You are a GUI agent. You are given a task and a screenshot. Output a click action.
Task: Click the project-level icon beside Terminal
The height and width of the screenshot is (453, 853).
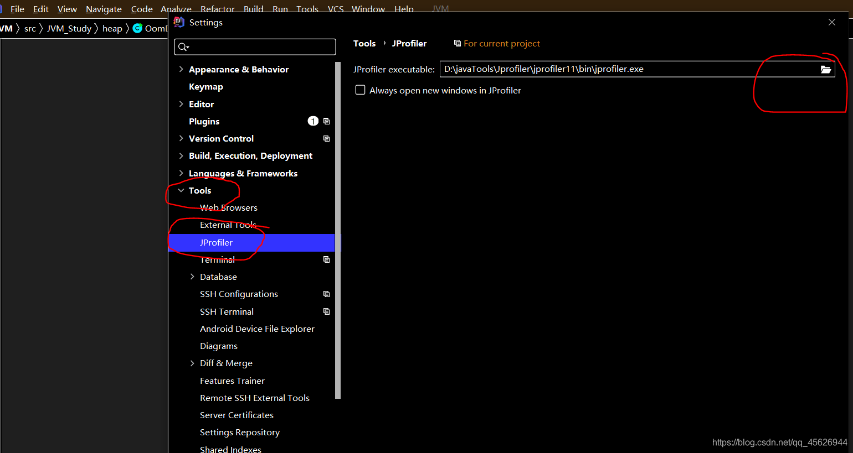(x=326, y=259)
